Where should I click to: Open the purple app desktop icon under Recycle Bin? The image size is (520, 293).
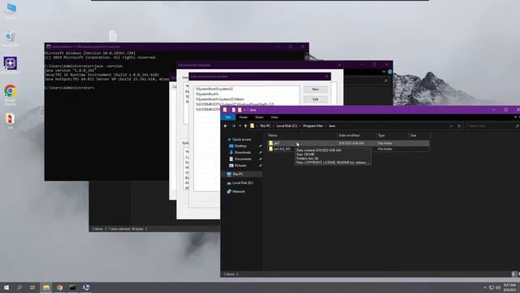11,64
